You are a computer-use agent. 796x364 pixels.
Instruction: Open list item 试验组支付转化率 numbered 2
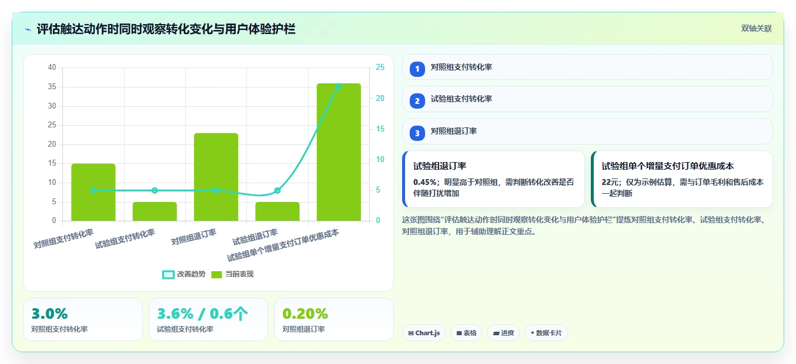tap(587, 99)
